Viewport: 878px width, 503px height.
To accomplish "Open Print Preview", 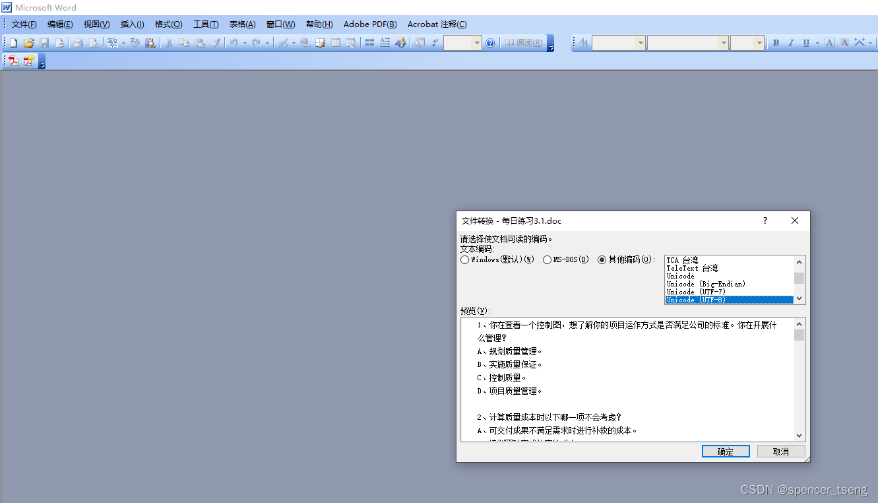I will pos(94,42).
